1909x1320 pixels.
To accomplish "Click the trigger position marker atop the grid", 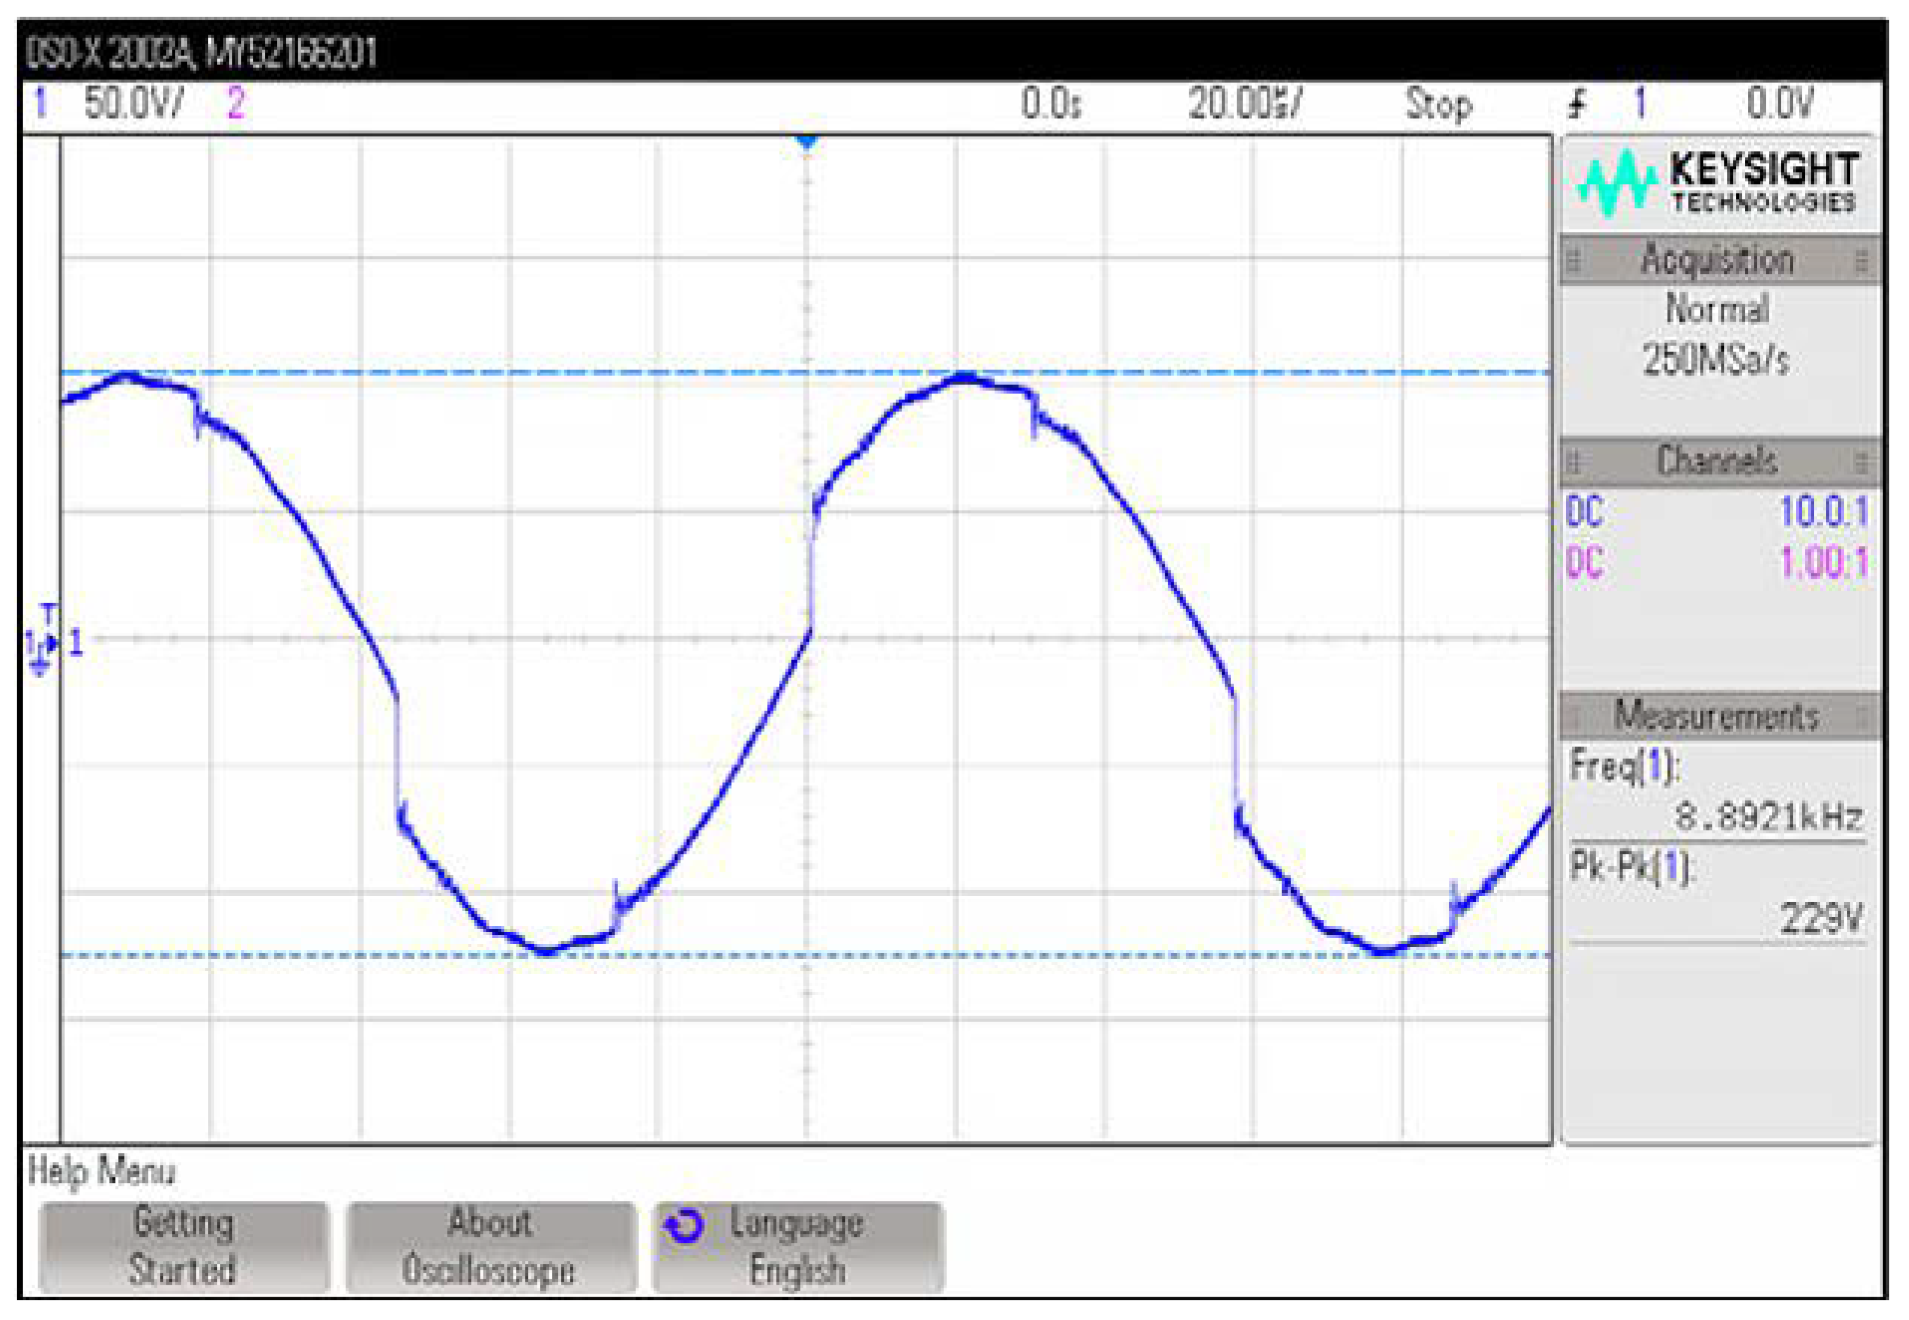I will 807,143.
